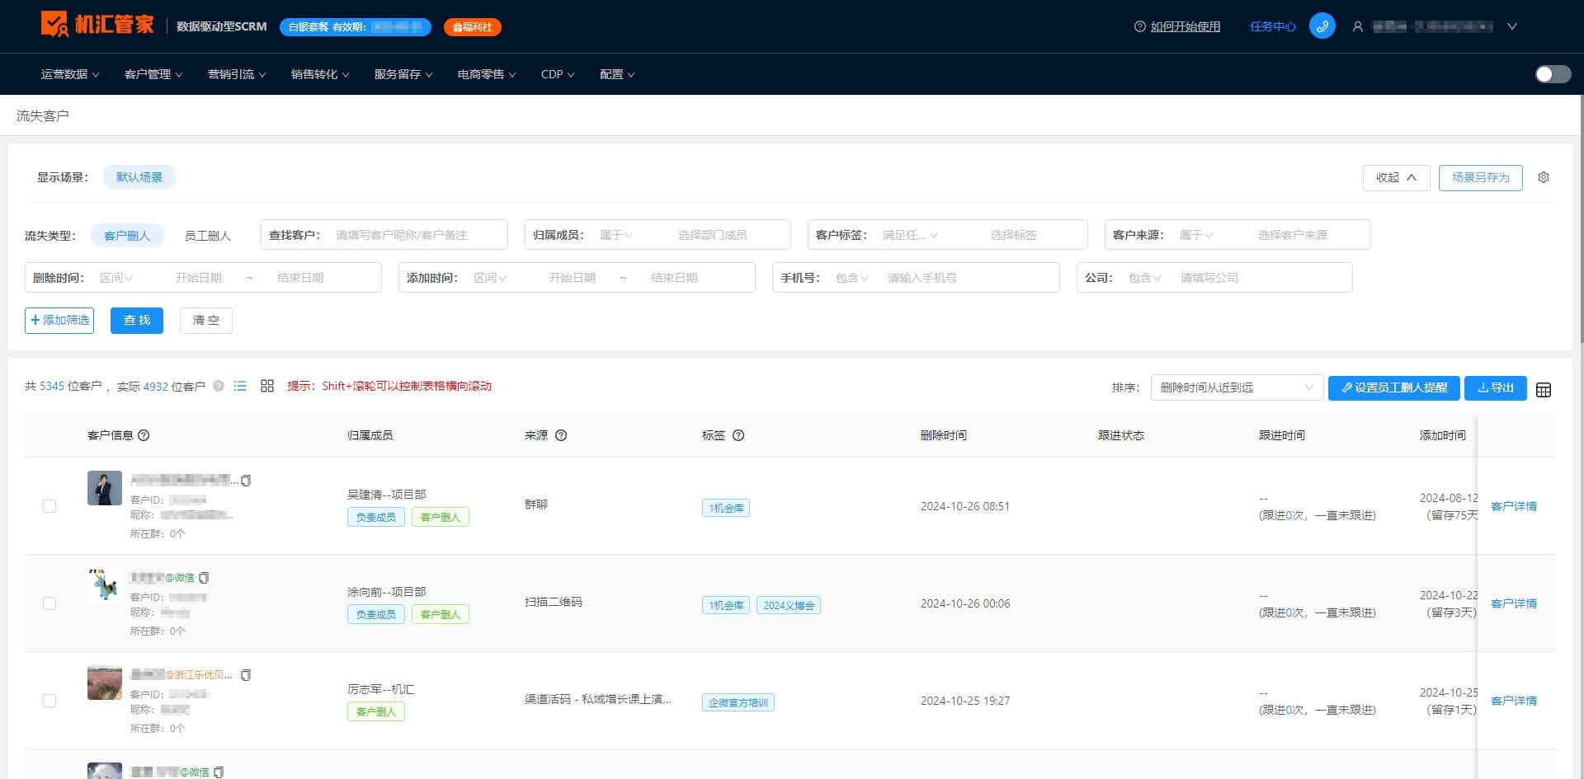1584x779 pixels.
Task: Click the 福利社 orange badge
Action: coord(472,27)
